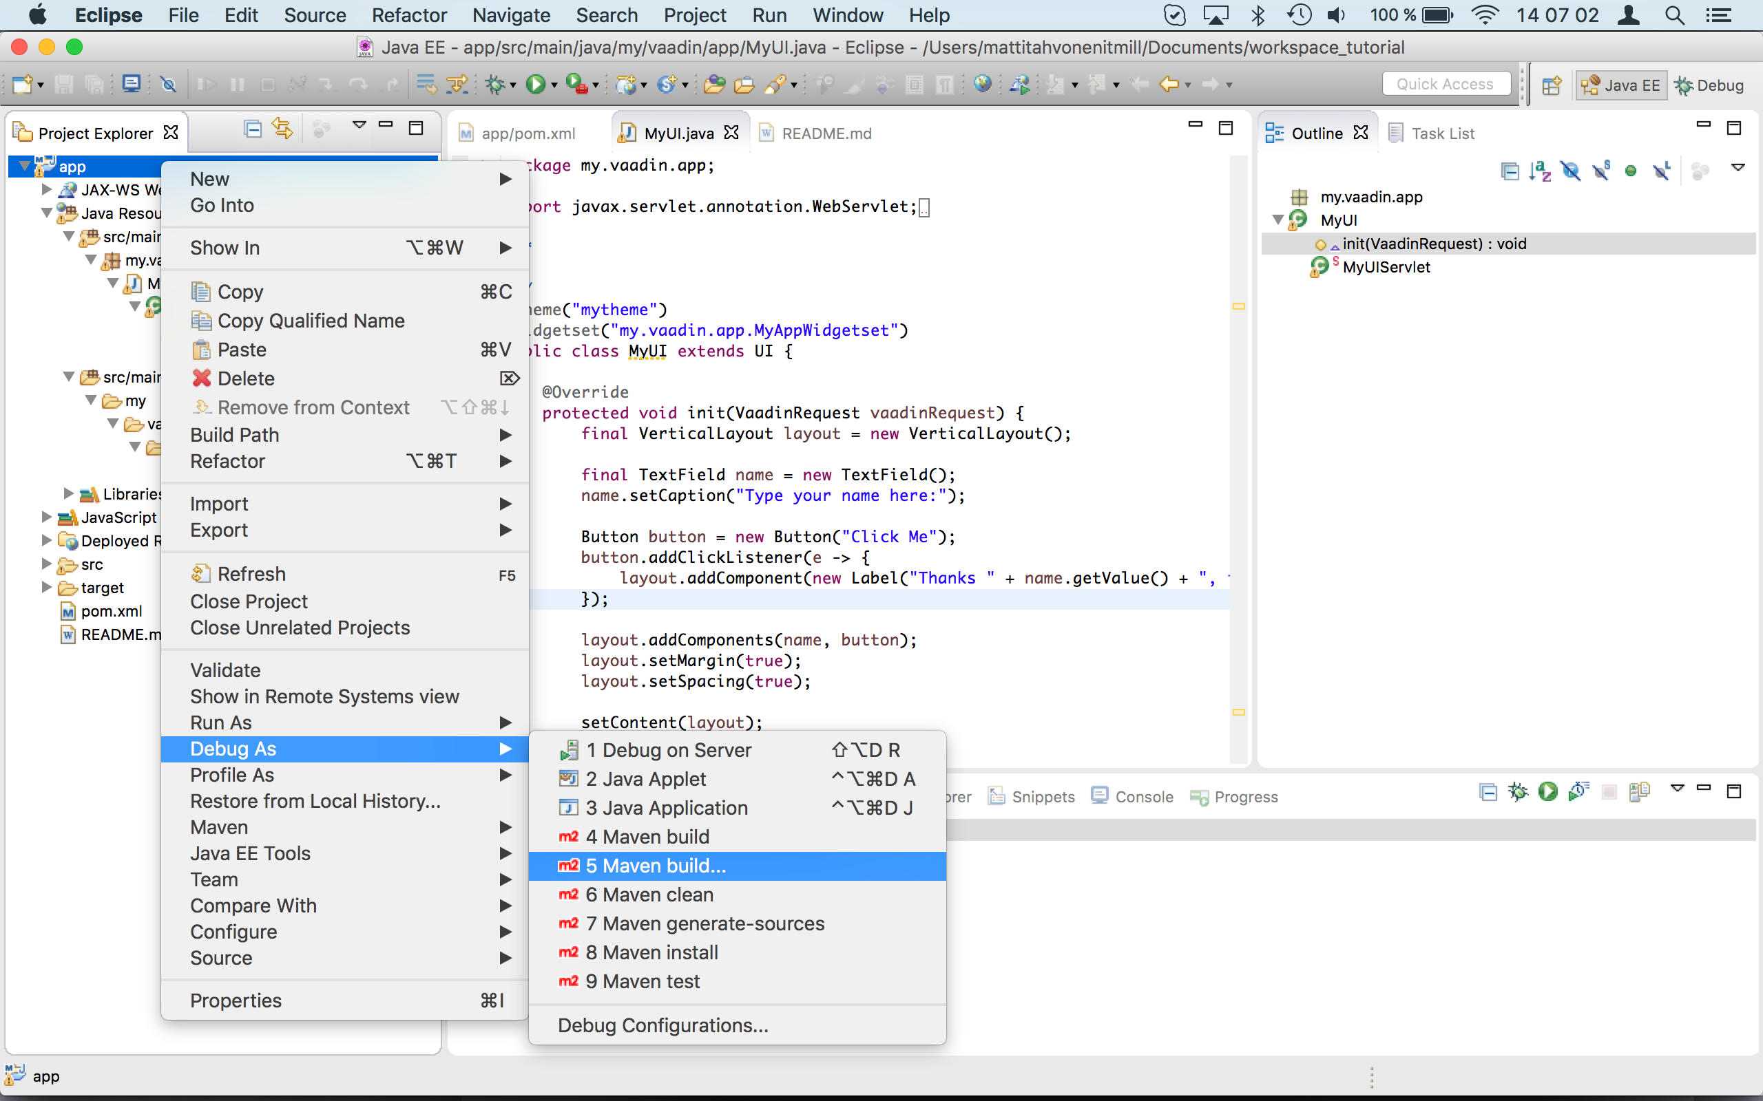Screen dimensions: 1763x1101
Task: Collapse the MyUI class in Outline
Action: (1277, 220)
